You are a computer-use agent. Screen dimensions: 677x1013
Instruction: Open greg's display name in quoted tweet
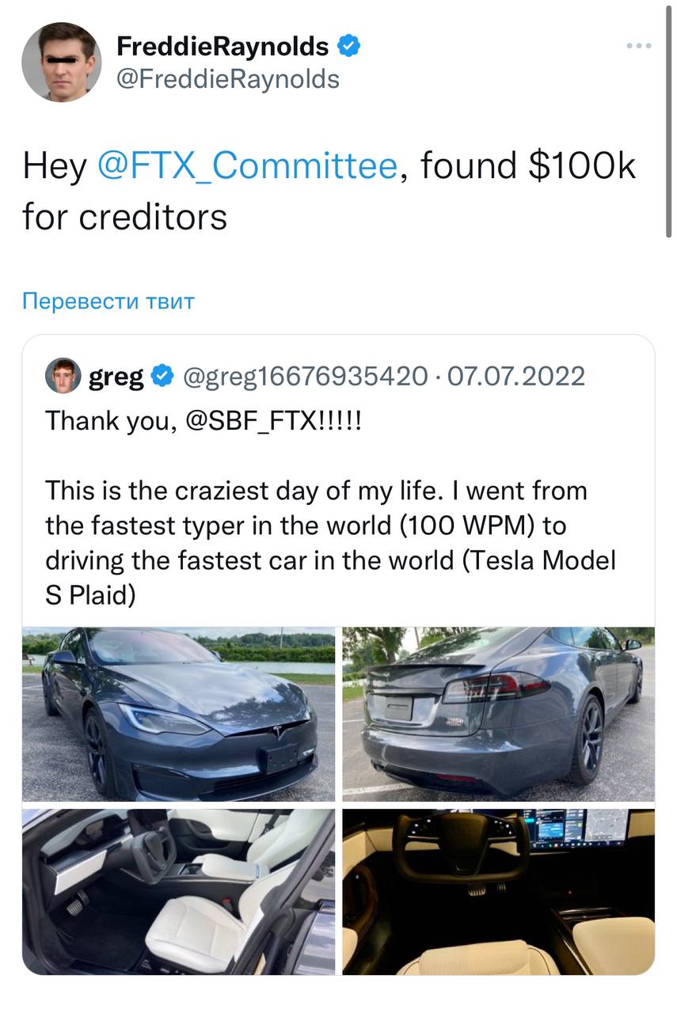click(116, 377)
